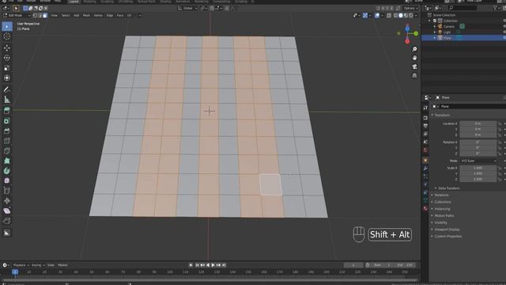Enable vertex select mode
The height and width of the screenshot is (285, 506).
point(35,16)
